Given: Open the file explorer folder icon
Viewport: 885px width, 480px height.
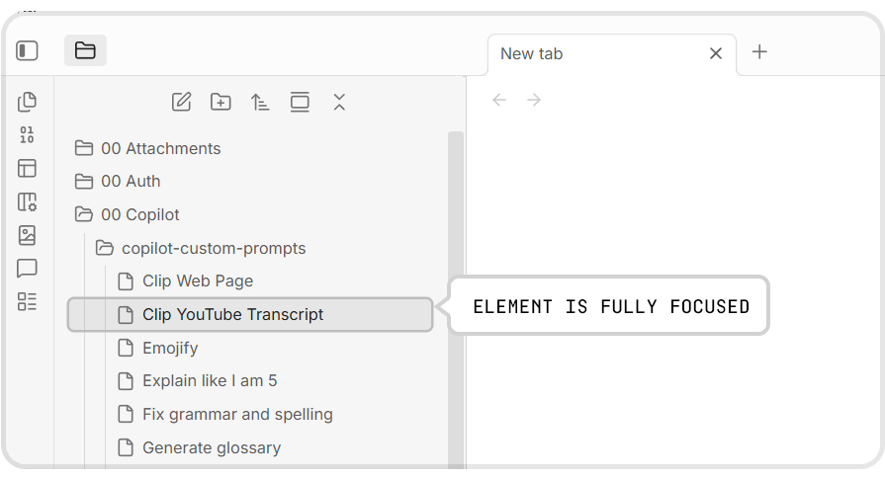Looking at the screenshot, I should coord(85,50).
